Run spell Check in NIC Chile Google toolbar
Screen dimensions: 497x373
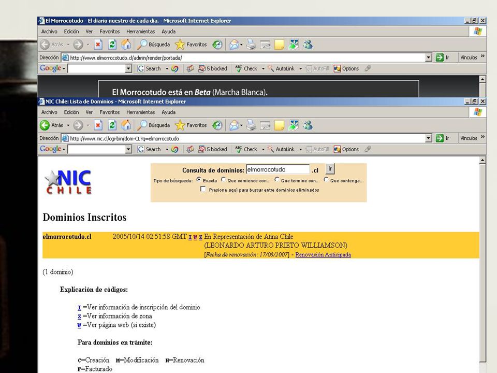(x=246, y=149)
